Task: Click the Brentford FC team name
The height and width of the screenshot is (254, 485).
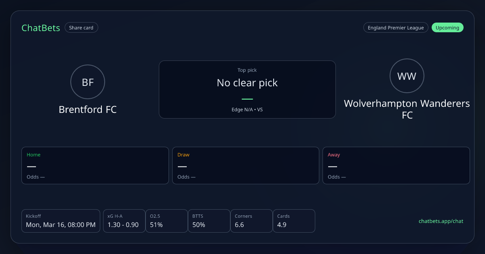Action: pyautogui.click(x=88, y=110)
